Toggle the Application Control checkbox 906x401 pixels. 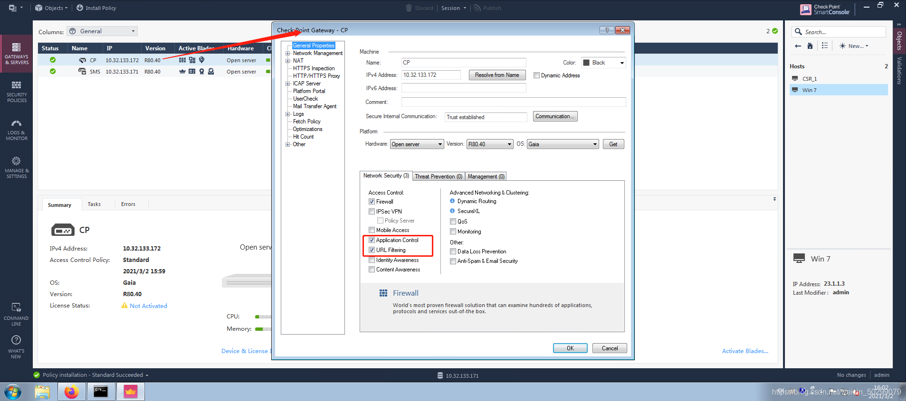point(372,240)
